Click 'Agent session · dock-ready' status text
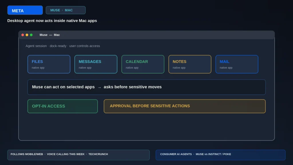This screenshot has width=293, height=165. coord(63,46)
